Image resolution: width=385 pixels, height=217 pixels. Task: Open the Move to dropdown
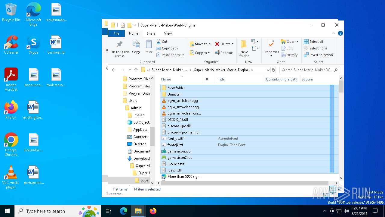[200, 44]
